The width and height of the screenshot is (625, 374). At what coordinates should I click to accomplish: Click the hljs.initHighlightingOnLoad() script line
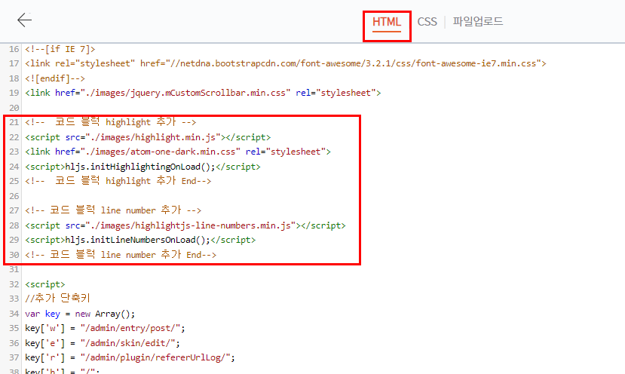(x=142, y=167)
